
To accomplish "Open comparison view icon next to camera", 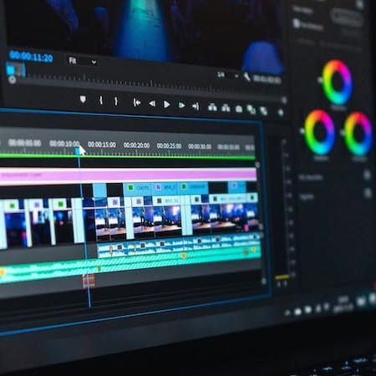I will [x=252, y=109].
